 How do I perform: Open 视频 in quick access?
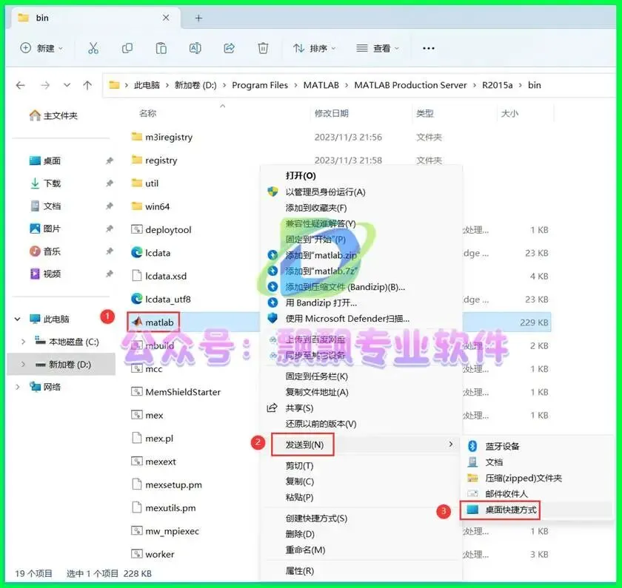[x=45, y=274]
